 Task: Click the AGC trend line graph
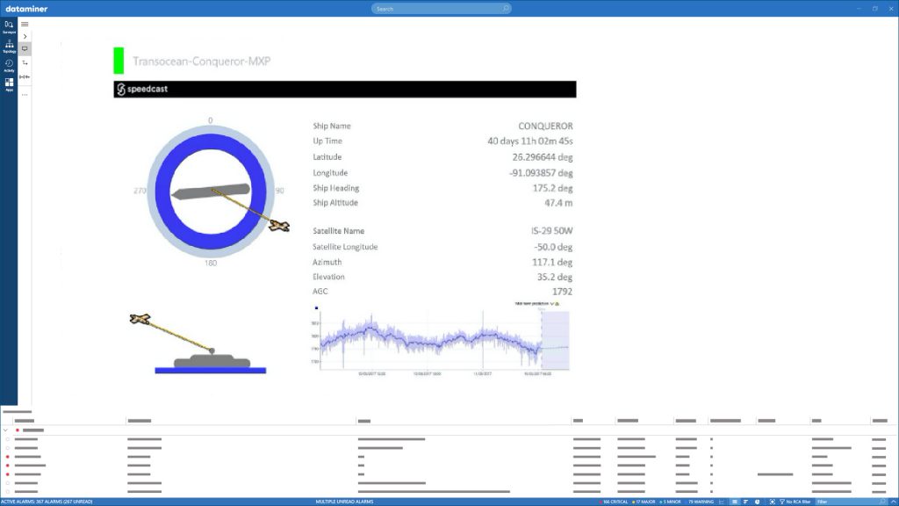(x=440, y=340)
